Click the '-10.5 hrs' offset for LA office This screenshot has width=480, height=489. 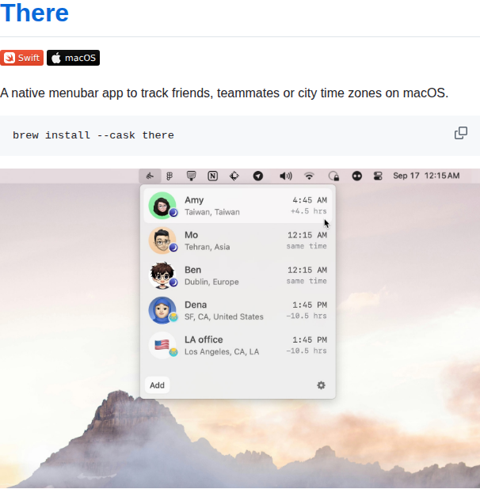(307, 351)
